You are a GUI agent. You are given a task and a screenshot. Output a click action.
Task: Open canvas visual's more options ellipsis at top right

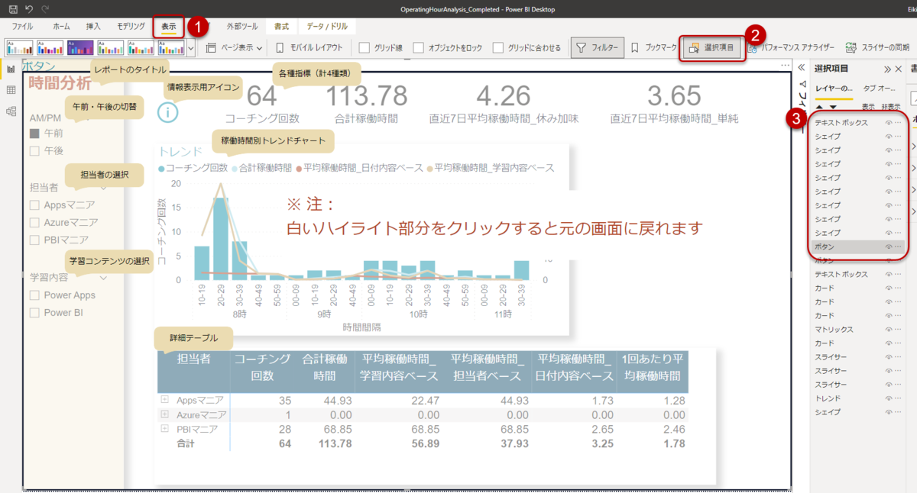coord(785,66)
